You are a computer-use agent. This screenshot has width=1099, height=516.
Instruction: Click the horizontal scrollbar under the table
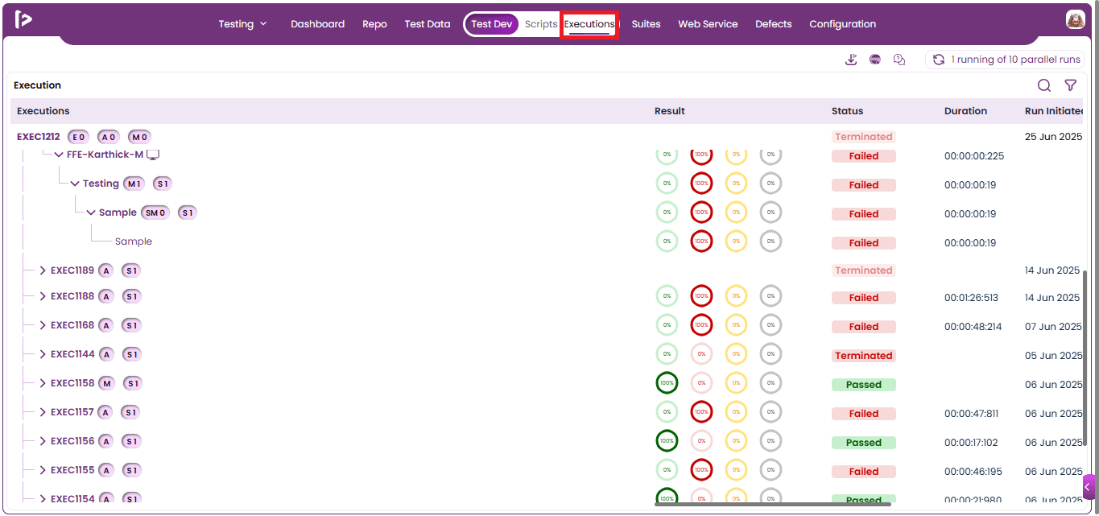tap(773, 504)
